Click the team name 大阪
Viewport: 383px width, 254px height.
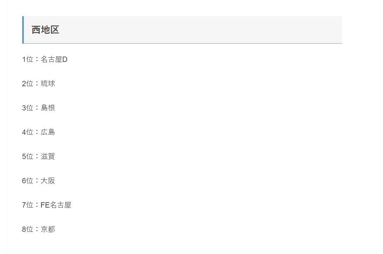48,181
